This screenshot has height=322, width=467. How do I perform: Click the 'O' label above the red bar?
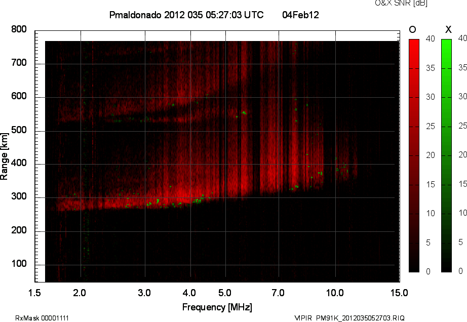pos(412,29)
